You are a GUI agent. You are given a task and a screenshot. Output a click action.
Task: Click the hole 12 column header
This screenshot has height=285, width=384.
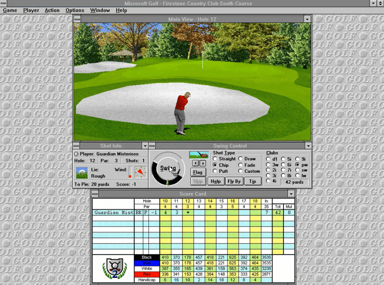(x=188, y=201)
